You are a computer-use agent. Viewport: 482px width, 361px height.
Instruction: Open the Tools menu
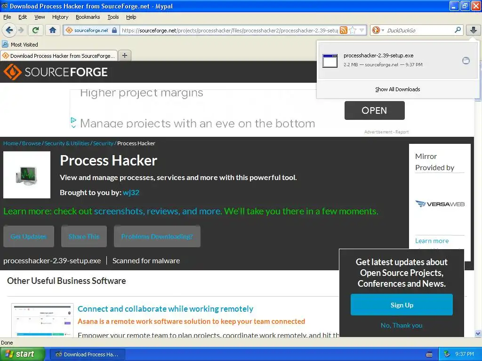pyautogui.click(x=113, y=17)
